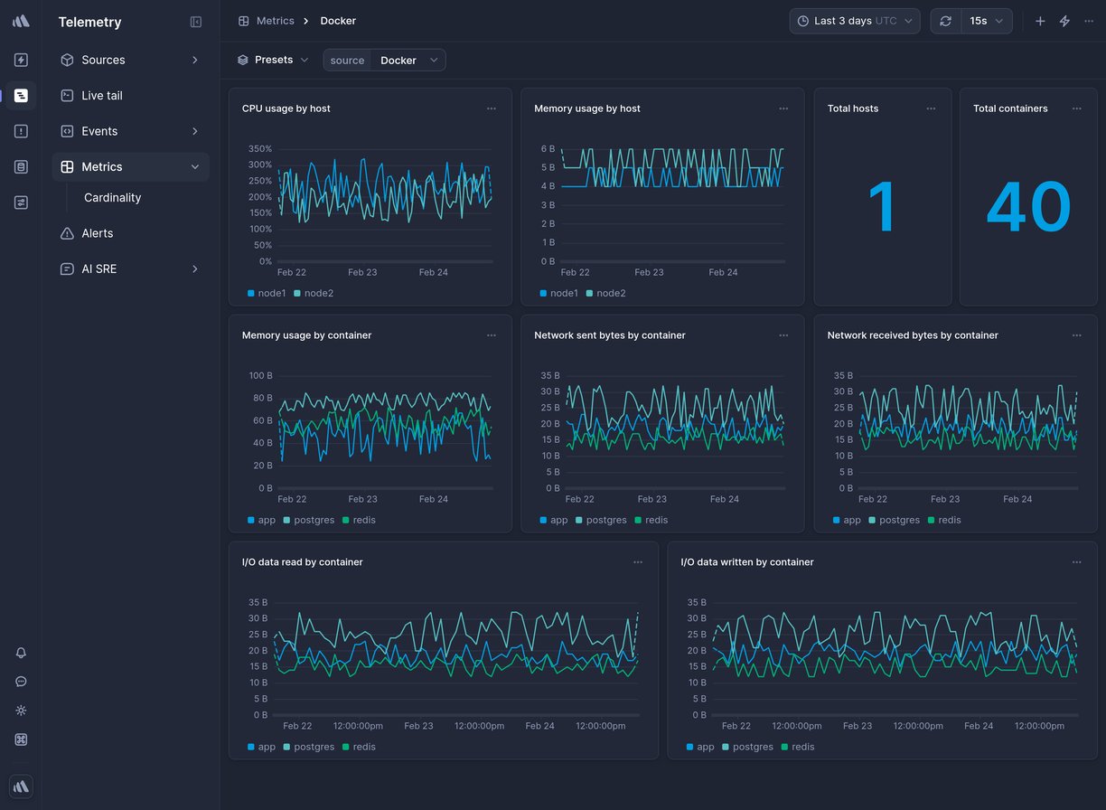
Task: Click the plus icon to add a chart
Action: click(x=1039, y=20)
